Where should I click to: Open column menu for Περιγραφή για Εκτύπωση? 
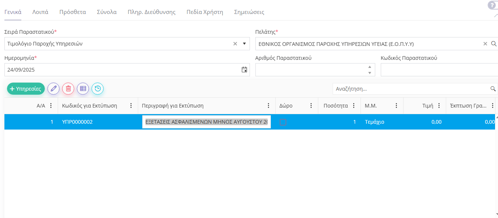point(268,106)
